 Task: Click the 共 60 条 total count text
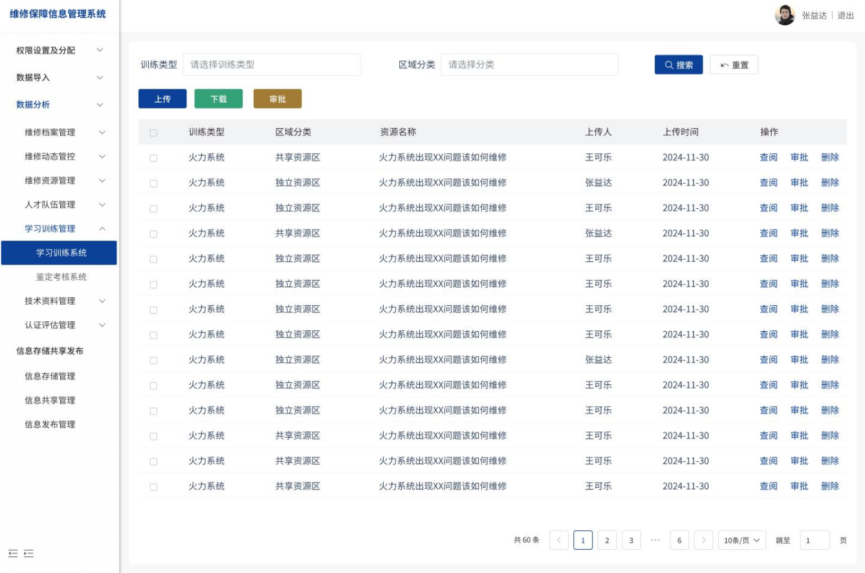527,540
